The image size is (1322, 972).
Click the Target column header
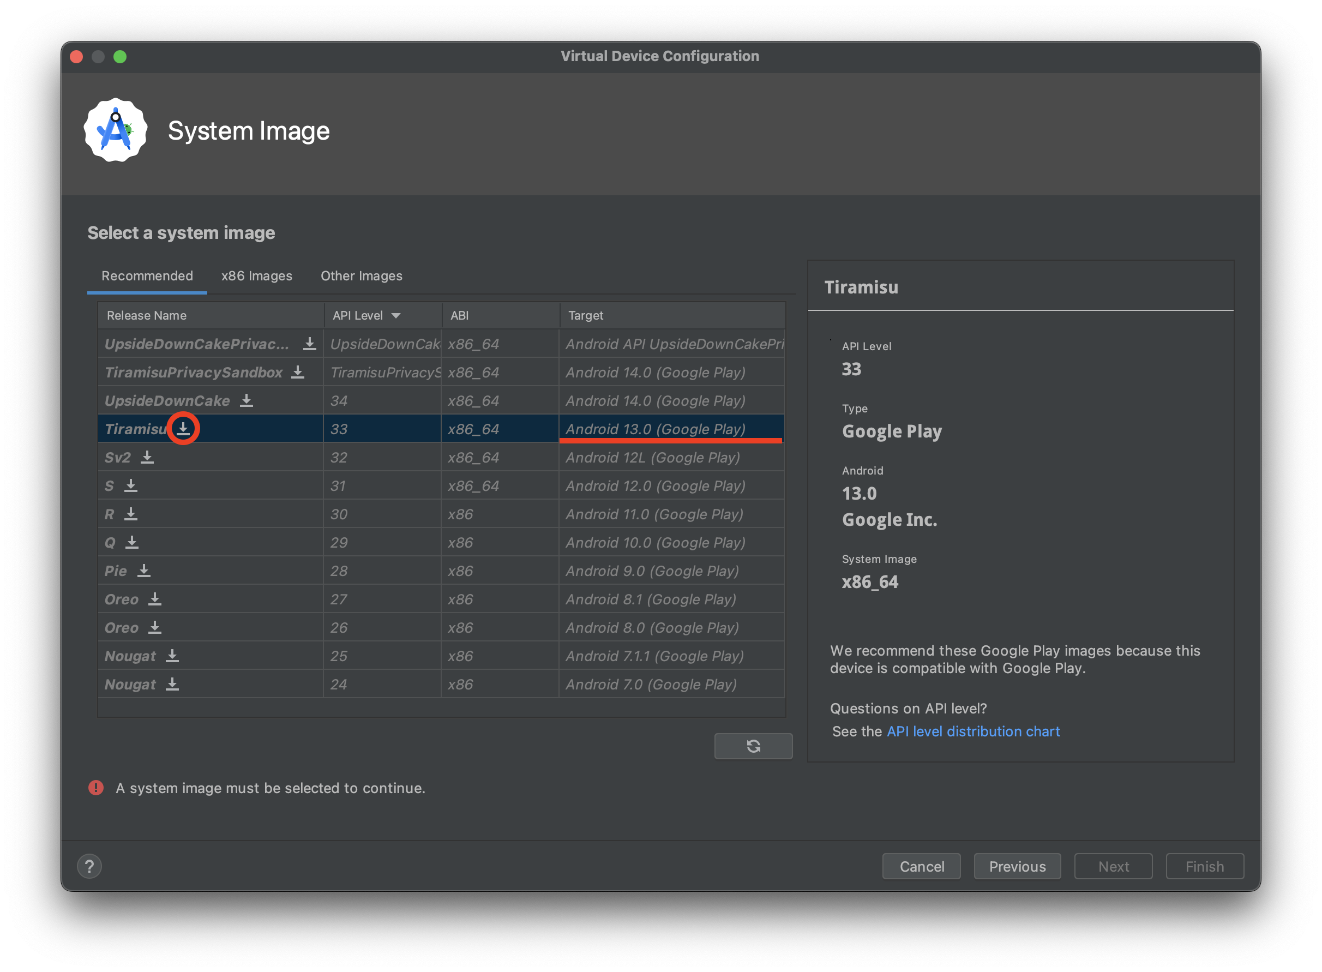585,316
